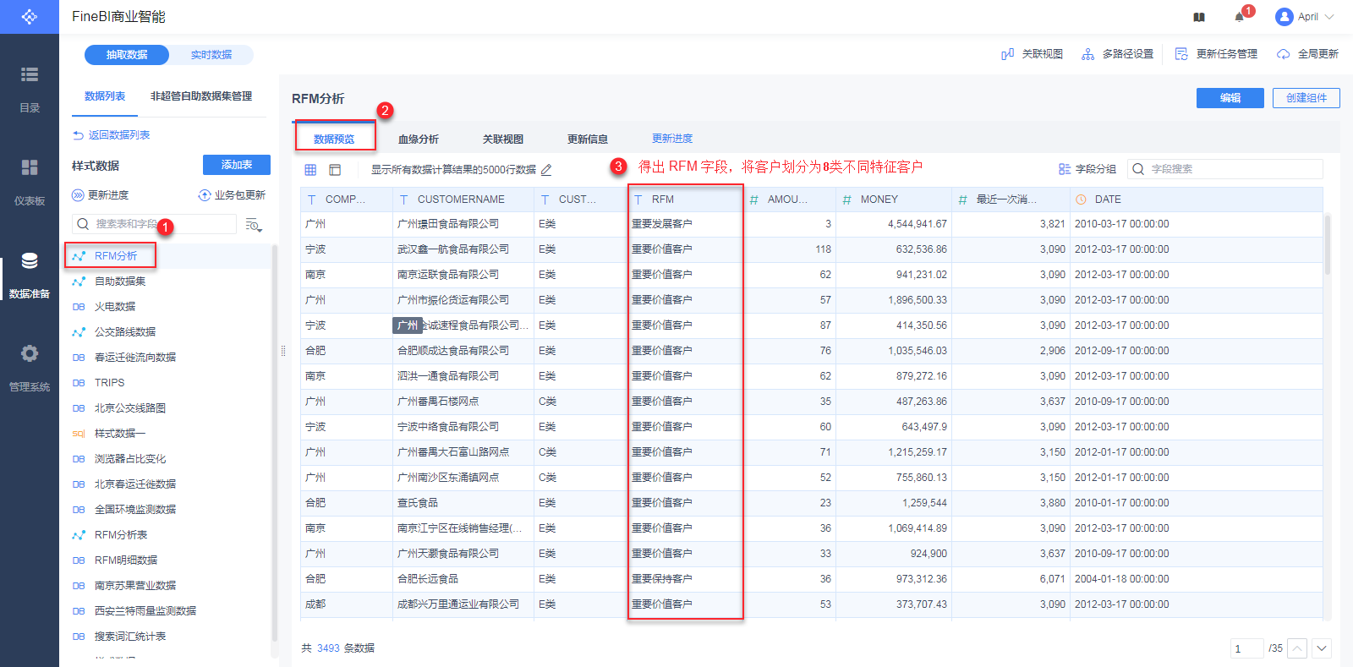Click the data table vertical scrollbar
Viewport: 1353px width, 667px height.
[x=1328, y=245]
